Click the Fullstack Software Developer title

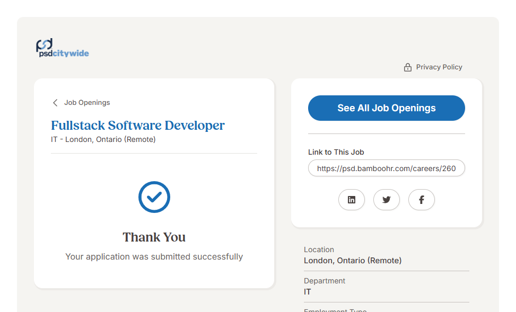tap(138, 126)
